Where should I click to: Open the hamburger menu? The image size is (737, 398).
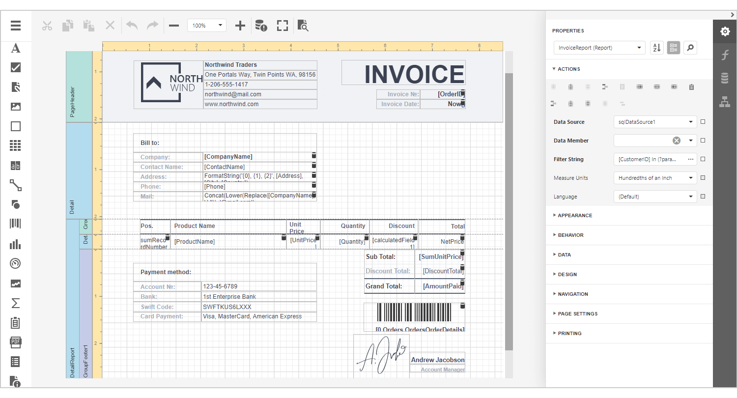[15, 26]
